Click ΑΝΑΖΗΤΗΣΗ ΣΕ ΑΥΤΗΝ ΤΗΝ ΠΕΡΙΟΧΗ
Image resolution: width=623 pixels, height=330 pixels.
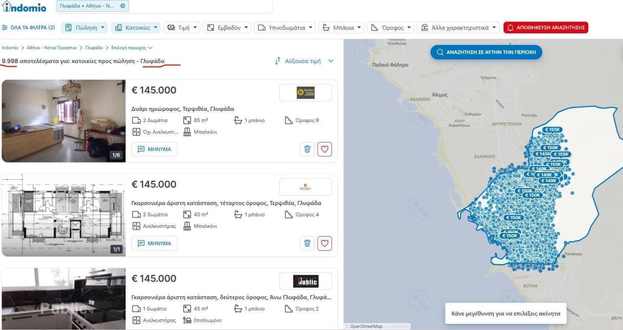(x=486, y=53)
